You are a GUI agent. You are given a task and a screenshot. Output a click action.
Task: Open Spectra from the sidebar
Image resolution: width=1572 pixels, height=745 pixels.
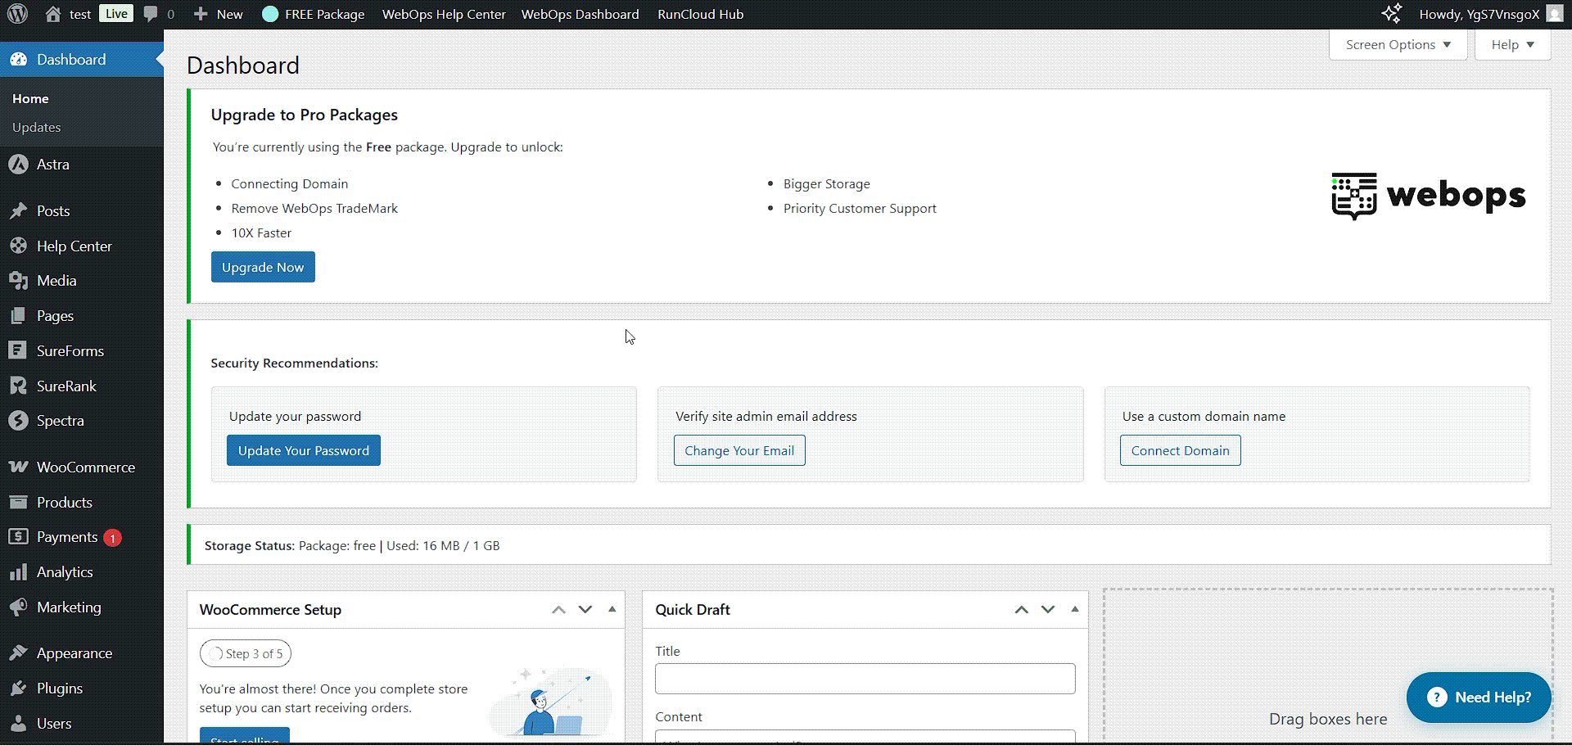point(60,421)
